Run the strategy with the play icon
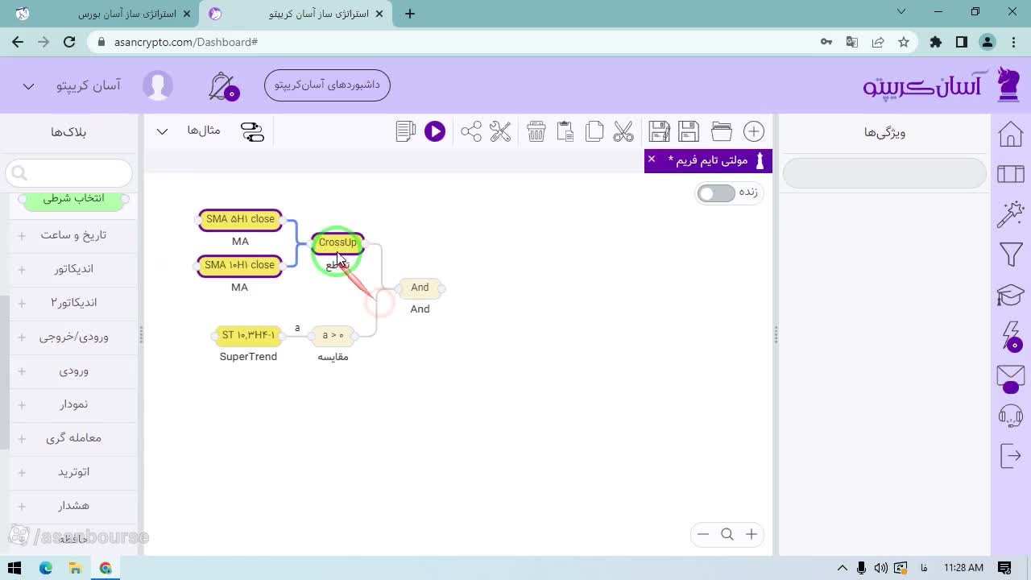The width and height of the screenshot is (1031, 580). (435, 131)
